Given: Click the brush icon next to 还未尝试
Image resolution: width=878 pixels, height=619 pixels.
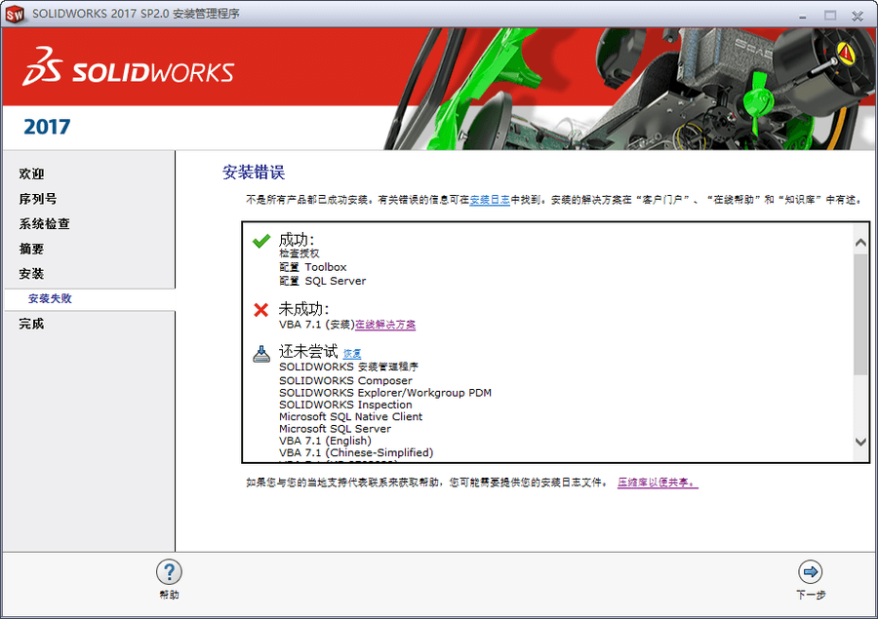Looking at the screenshot, I should click(261, 352).
